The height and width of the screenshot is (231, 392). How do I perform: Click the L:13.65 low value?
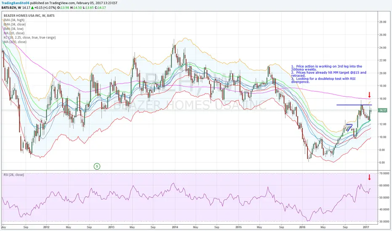tap(88, 8)
